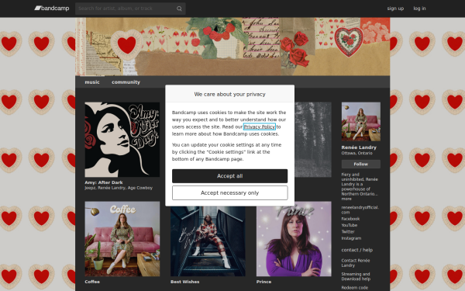Open the Privacy Policy link

[x=260, y=126]
